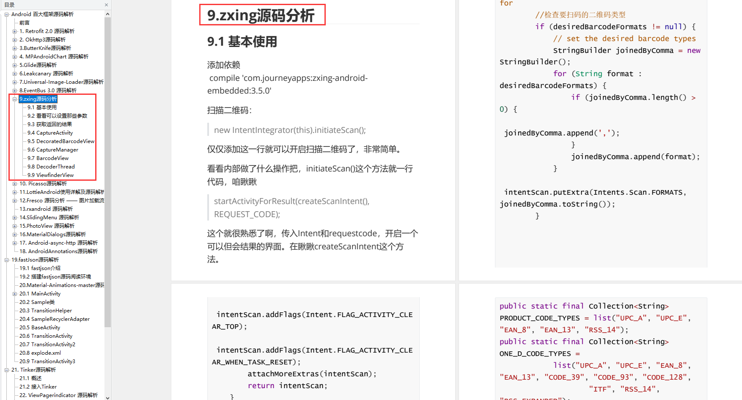Go to 5.Glide源码解析 bookmark

(x=38, y=65)
